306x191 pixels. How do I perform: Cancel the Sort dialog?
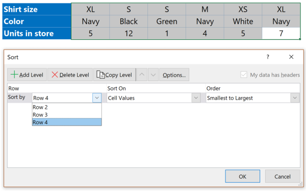[283, 176]
